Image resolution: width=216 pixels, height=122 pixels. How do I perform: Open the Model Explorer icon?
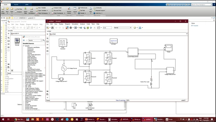pos(75,28)
